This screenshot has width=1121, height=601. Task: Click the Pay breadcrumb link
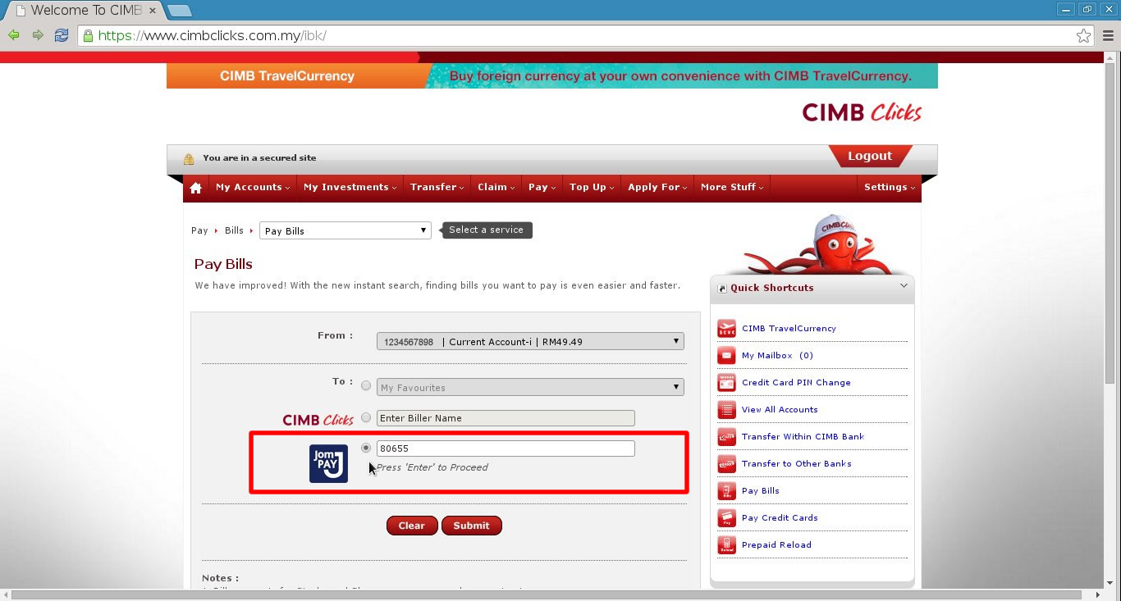pyautogui.click(x=199, y=230)
